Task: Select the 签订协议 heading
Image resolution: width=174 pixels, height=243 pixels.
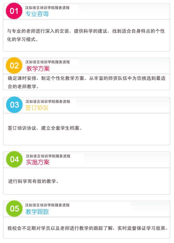Action: (x=37, y=108)
